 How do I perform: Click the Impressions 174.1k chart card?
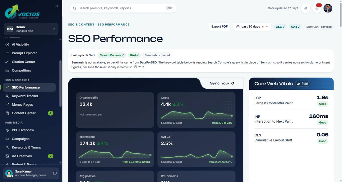[x=115, y=149]
